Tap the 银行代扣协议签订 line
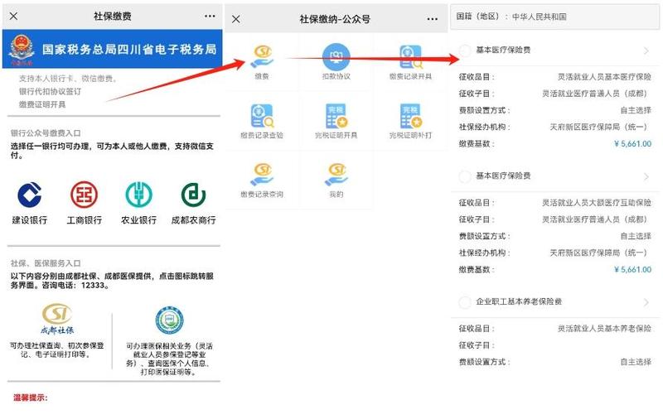Viewport: 663px width, 414px height. point(50,91)
